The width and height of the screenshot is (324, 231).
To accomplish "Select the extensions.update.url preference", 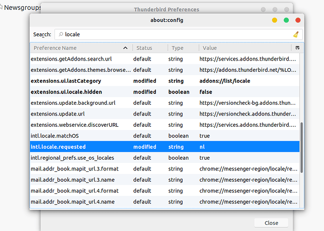I will (165, 114).
